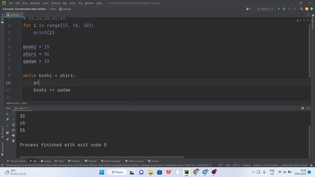This screenshot has width=315, height=177.
Task: Click the Stop square icon in top toolbar
Action: click(x=295, y=9)
